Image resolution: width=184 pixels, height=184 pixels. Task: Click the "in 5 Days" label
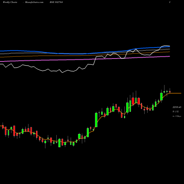coord(177,116)
